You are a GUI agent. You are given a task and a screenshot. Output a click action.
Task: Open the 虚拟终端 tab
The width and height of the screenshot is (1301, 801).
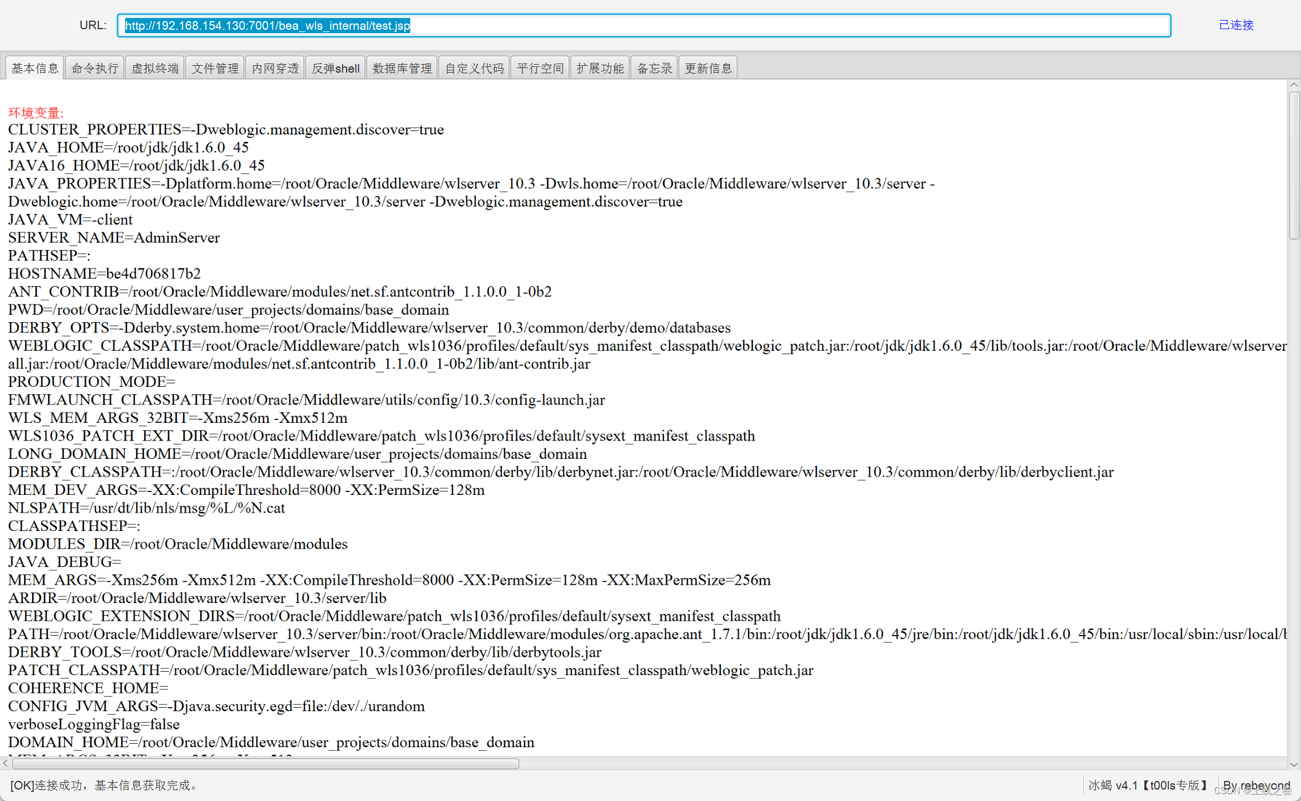[155, 69]
